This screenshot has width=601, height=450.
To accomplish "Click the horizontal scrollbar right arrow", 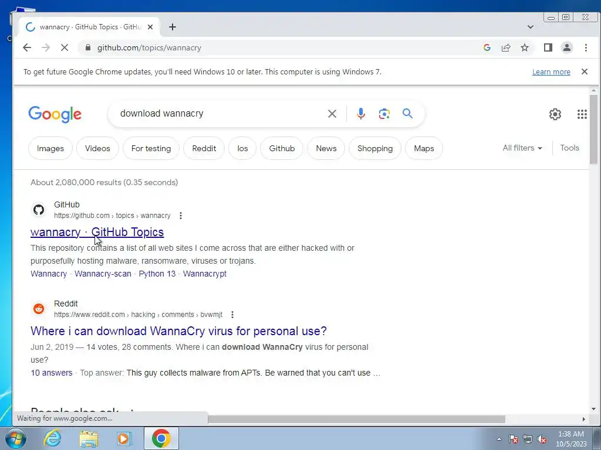I will (x=584, y=420).
